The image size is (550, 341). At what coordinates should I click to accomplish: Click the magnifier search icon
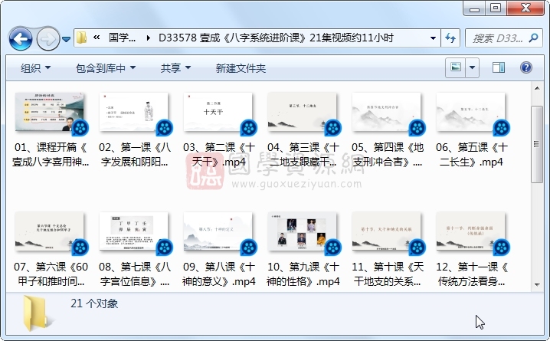click(533, 38)
